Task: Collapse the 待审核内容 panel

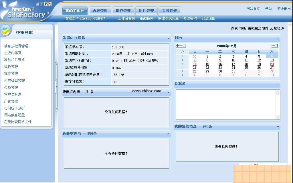Action: coord(168,92)
